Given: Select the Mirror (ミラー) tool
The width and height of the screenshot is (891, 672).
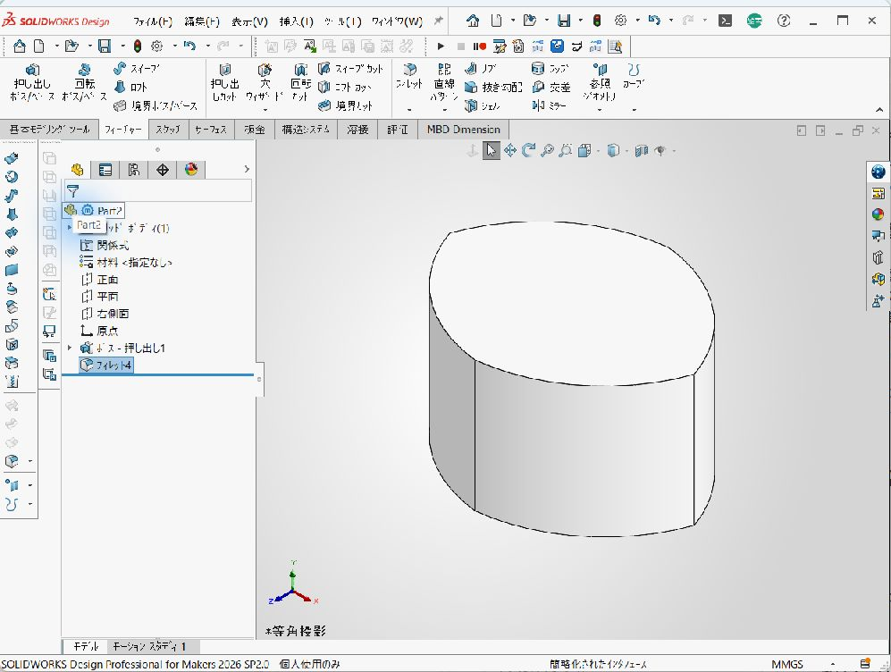Looking at the screenshot, I should coord(549,105).
